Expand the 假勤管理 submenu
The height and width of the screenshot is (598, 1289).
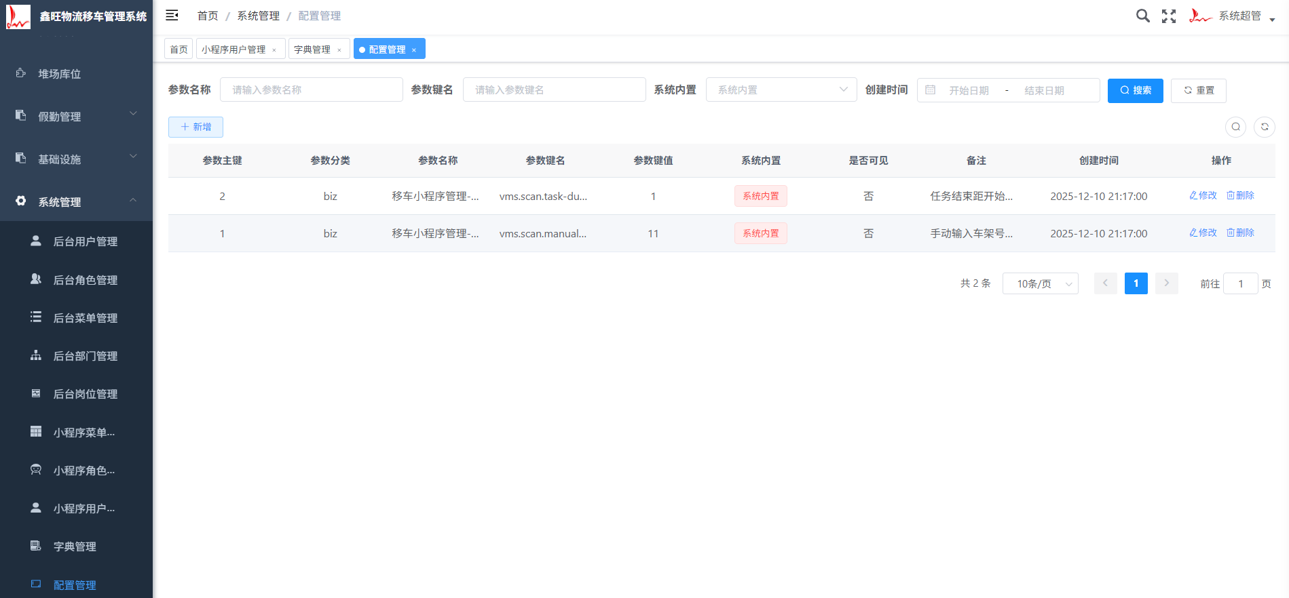point(76,117)
